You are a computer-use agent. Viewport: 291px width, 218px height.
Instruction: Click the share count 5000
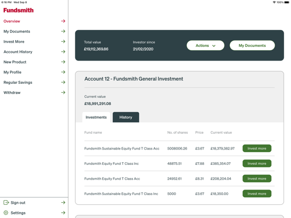pos(172,194)
